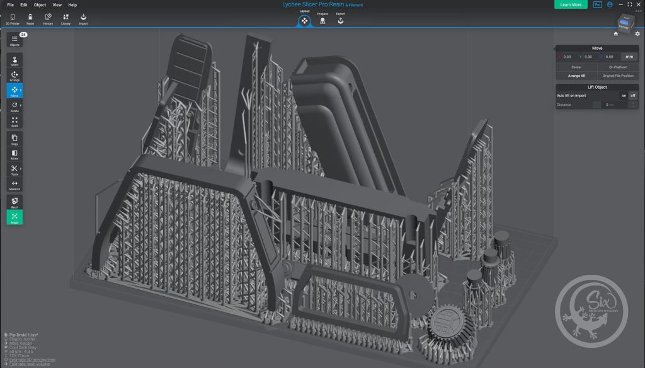Viewport: 645px width, 368px height.
Task: Expand the Move tool options arrow
Action: coord(21,91)
